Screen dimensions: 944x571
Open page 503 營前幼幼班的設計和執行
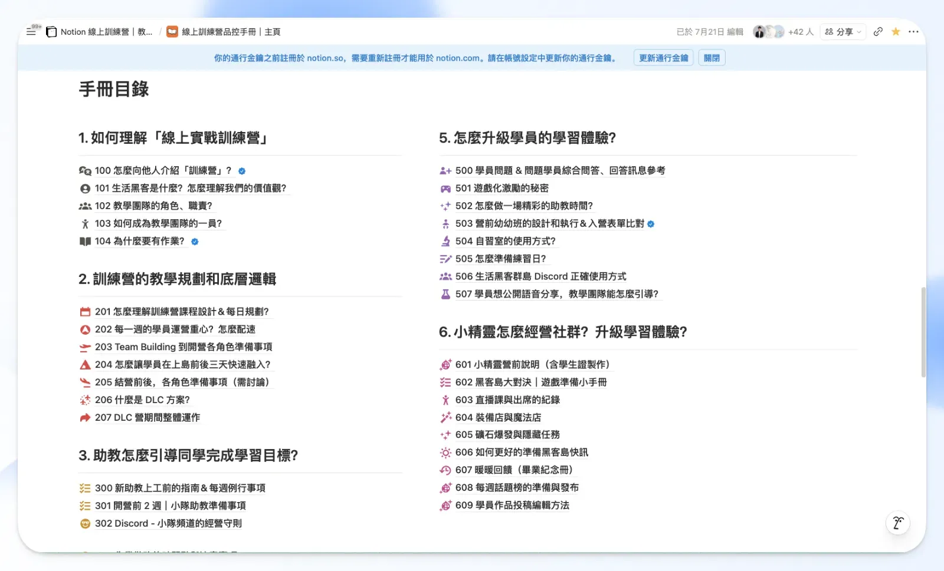(549, 224)
